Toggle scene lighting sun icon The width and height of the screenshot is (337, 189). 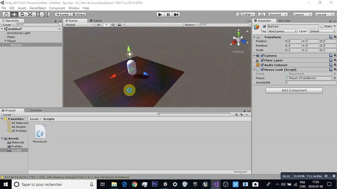(x=106, y=25)
